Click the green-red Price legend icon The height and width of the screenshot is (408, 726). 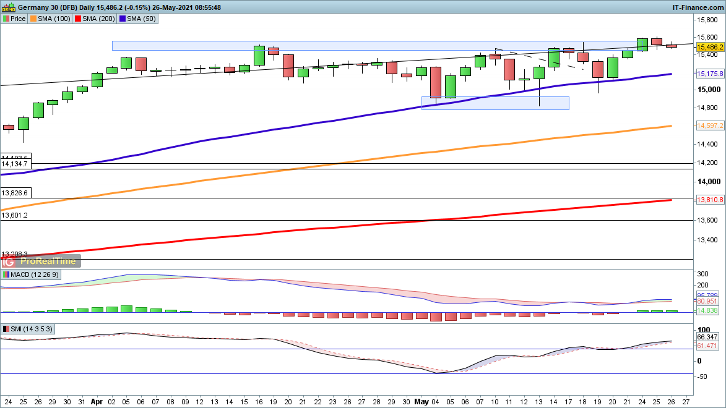(6, 19)
